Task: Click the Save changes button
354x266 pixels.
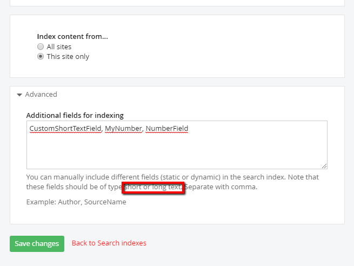Action: pos(37,244)
